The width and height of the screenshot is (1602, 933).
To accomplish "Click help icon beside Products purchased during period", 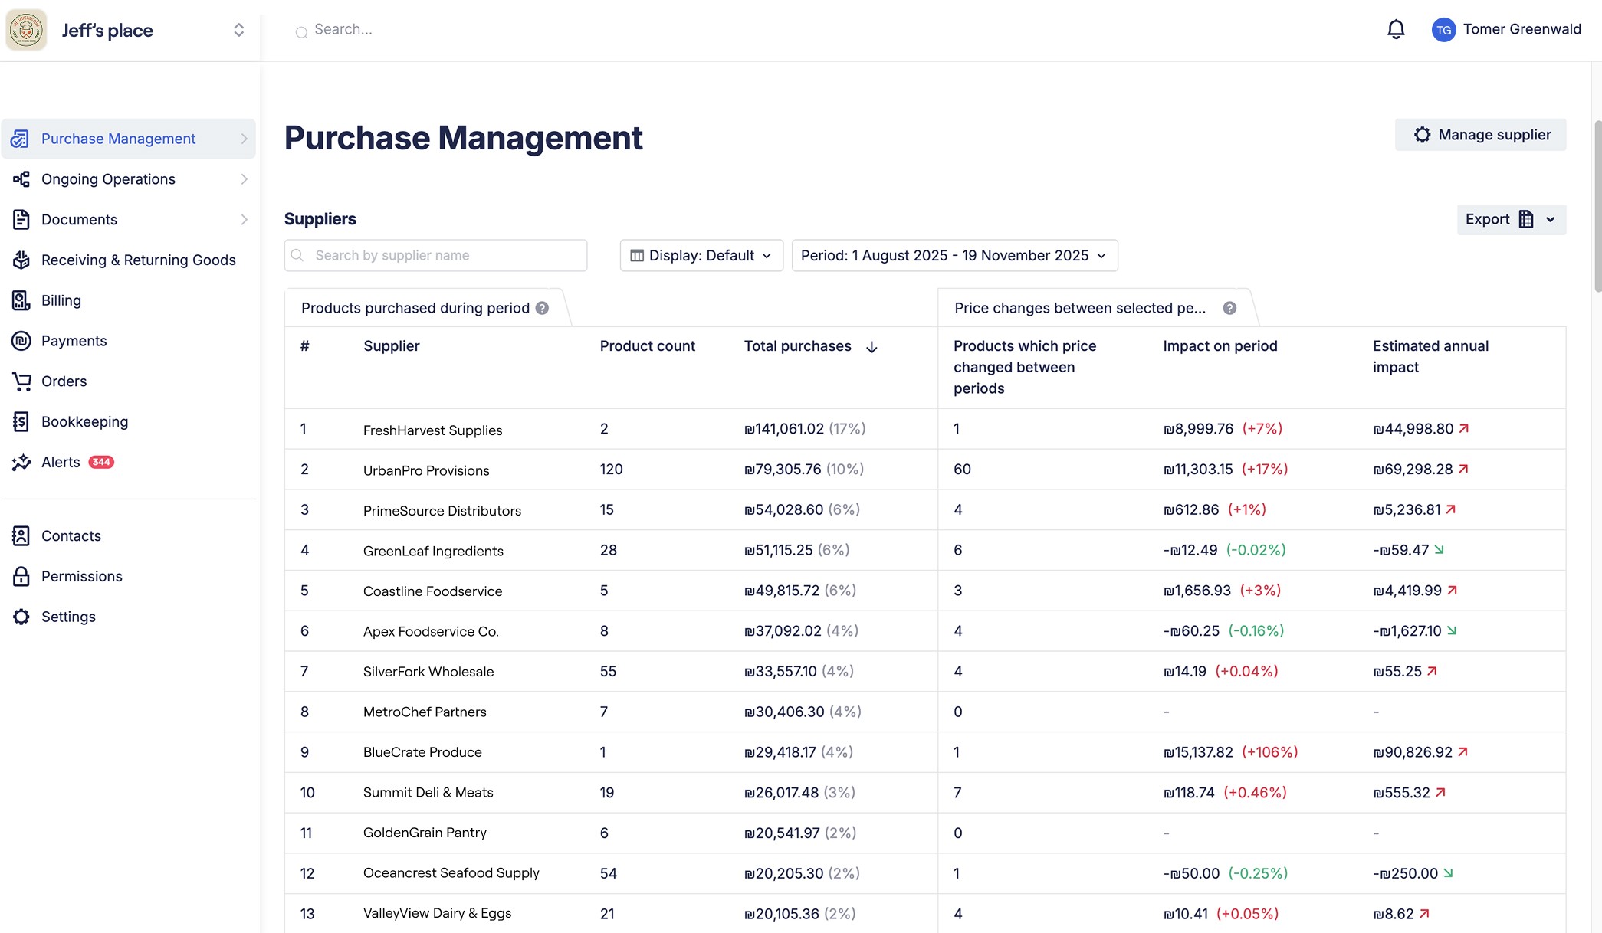I will click(542, 308).
